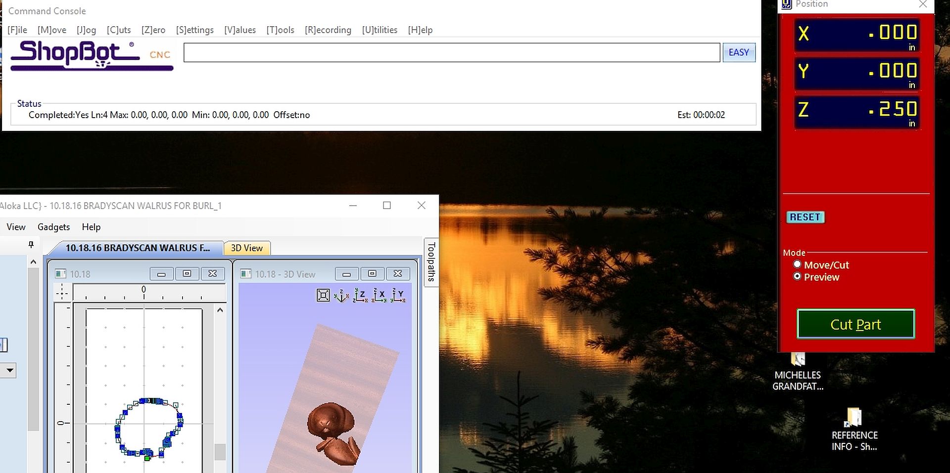The height and width of the screenshot is (473, 950).
Task: Open the [C]uts menu
Action: 119,30
